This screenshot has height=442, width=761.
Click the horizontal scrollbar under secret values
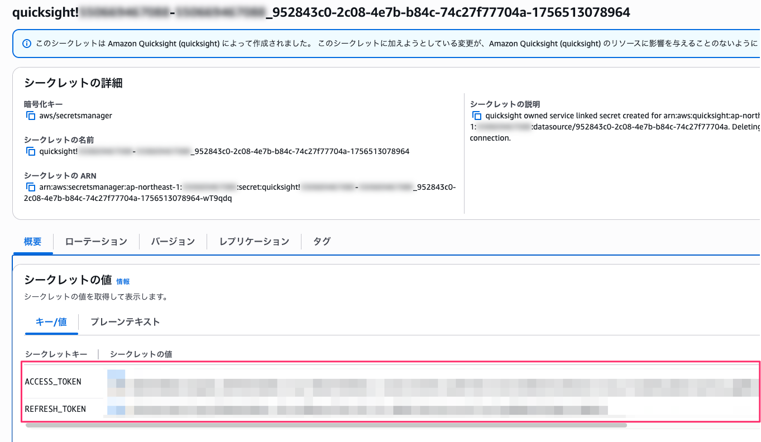point(326,425)
